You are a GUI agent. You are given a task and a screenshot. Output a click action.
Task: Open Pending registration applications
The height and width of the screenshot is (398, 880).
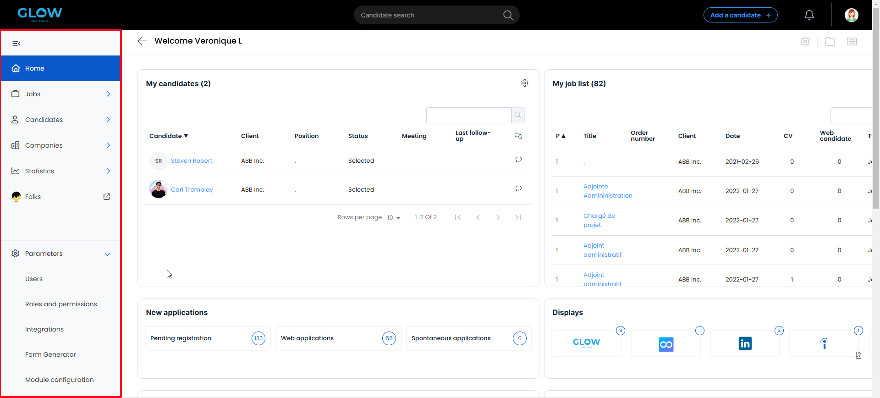point(208,338)
